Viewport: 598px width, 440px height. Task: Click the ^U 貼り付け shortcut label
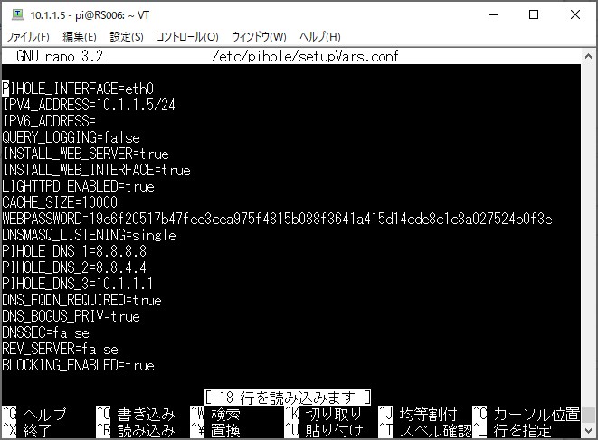324,430
